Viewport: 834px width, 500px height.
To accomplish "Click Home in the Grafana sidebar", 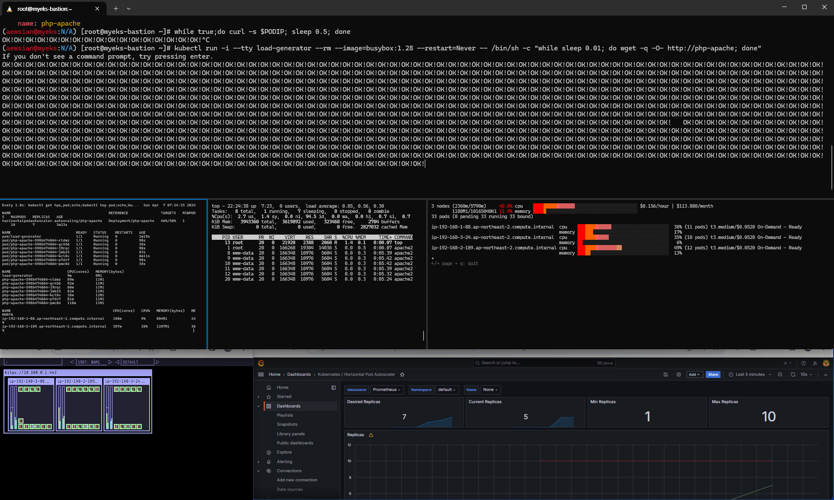I will click(283, 387).
